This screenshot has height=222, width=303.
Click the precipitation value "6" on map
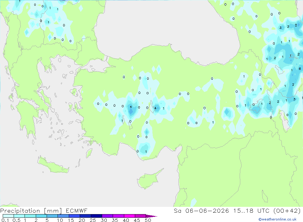tap(300, 68)
